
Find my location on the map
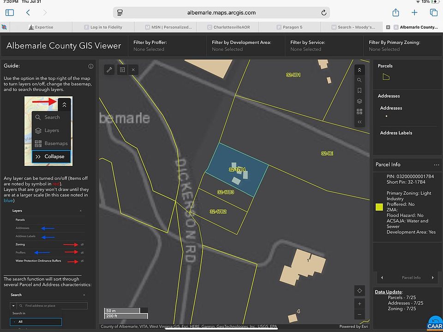(x=359, y=290)
